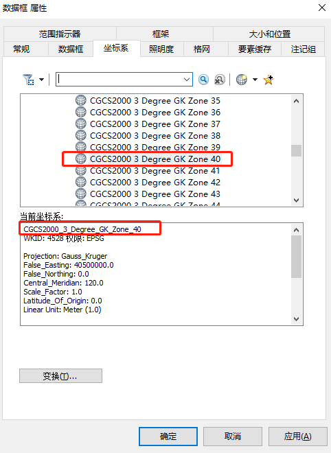Image resolution: width=331 pixels, height=453 pixels.
Task: Click in the coordinate system search field
Action: [x=120, y=80]
